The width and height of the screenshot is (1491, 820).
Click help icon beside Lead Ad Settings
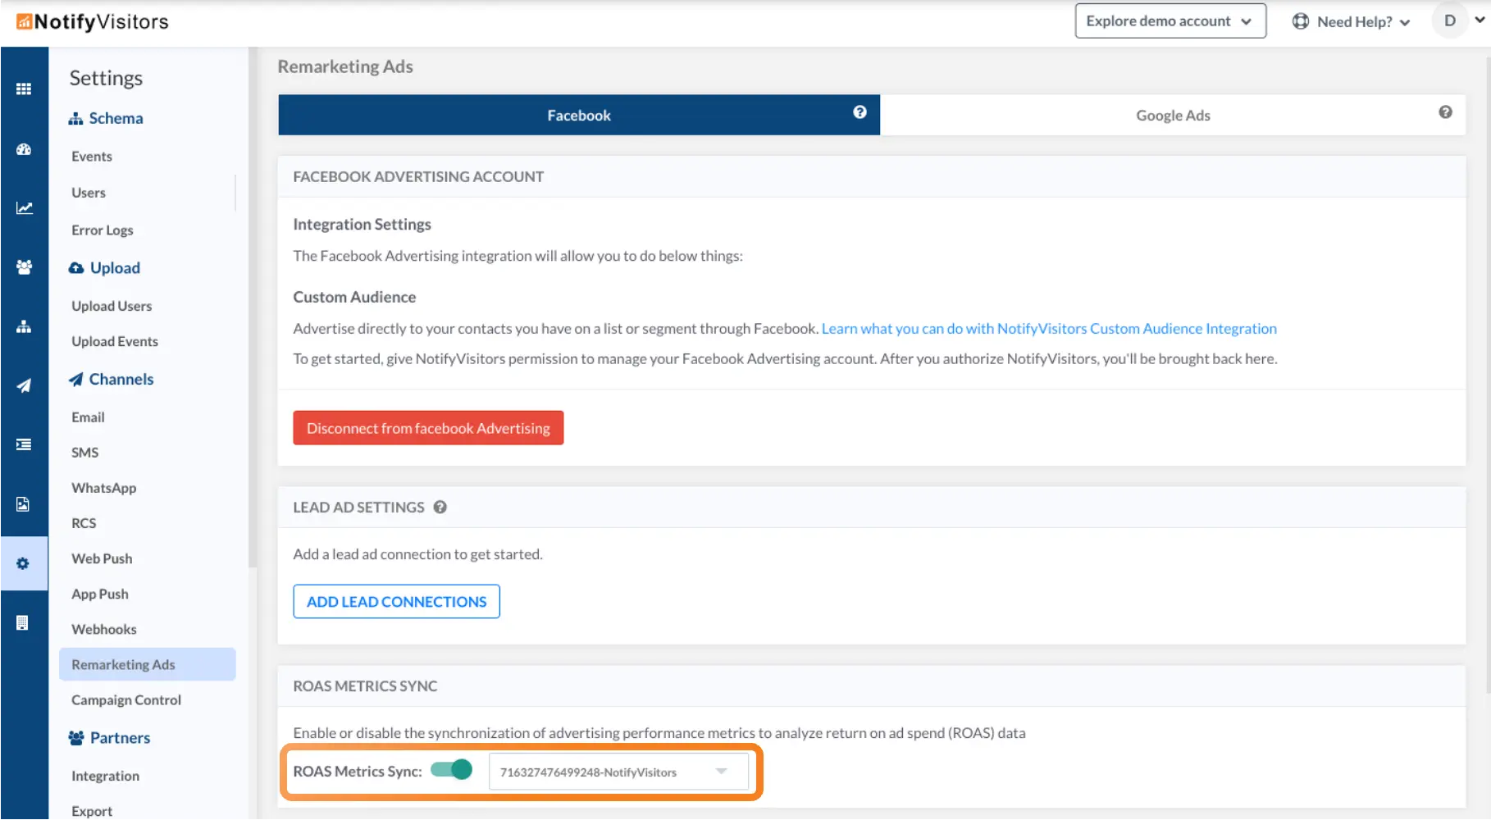click(440, 508)
